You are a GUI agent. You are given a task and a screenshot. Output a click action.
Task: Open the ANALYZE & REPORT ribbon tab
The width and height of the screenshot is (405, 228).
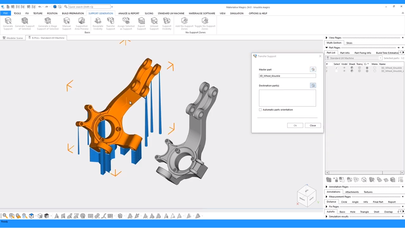pos(129,13)
